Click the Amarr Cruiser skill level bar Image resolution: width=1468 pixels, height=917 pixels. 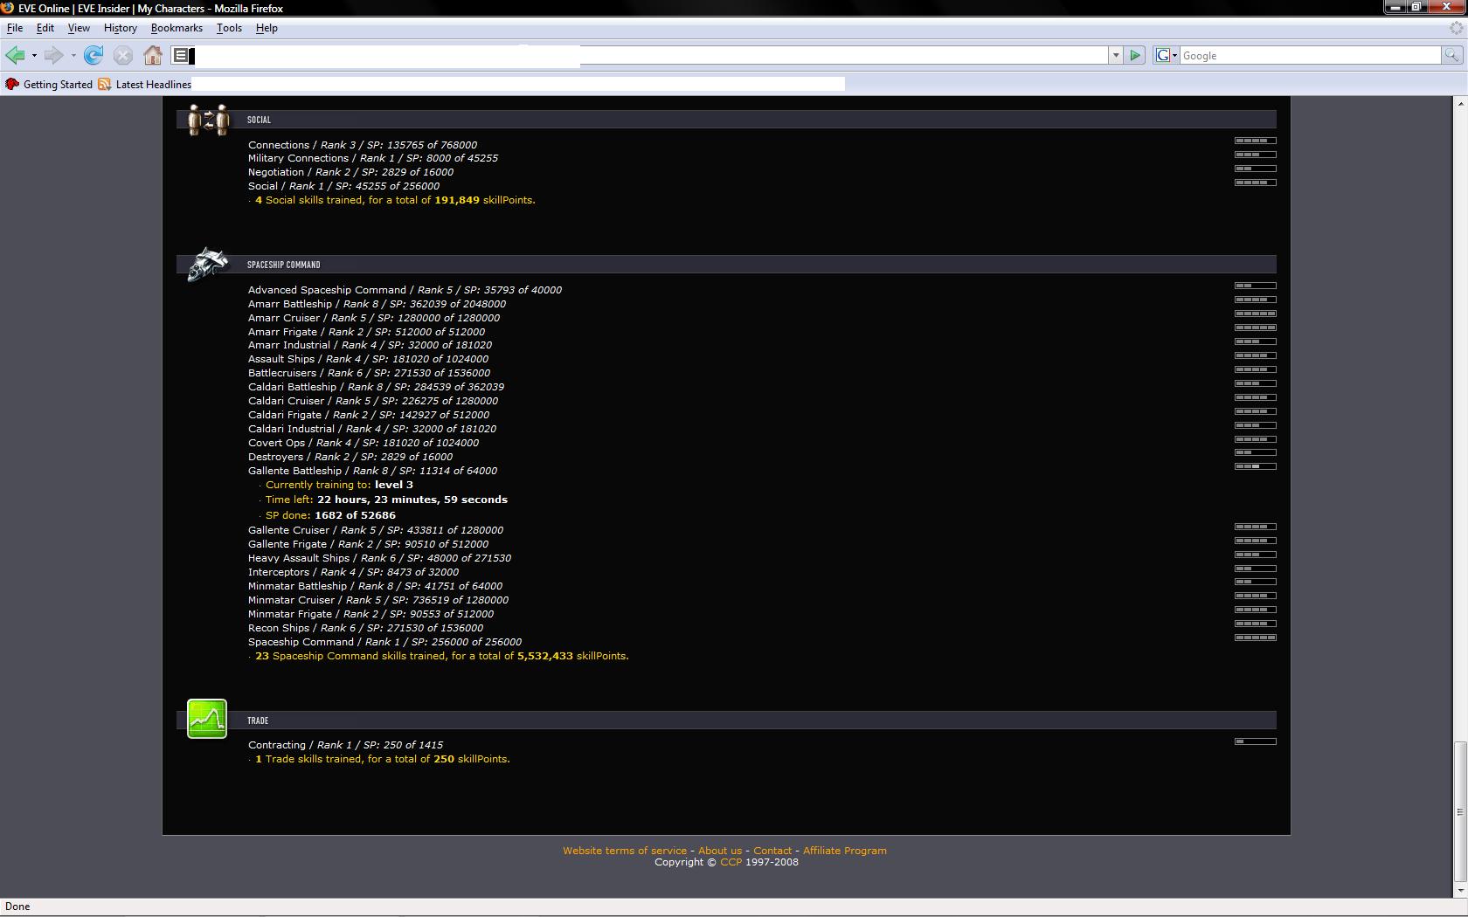click(x=1256, y=314)
